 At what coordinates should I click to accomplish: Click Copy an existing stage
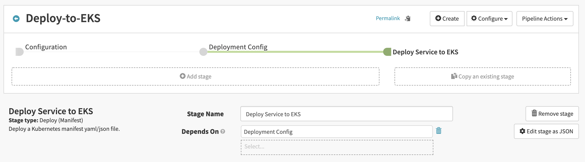tap(482, 76)
